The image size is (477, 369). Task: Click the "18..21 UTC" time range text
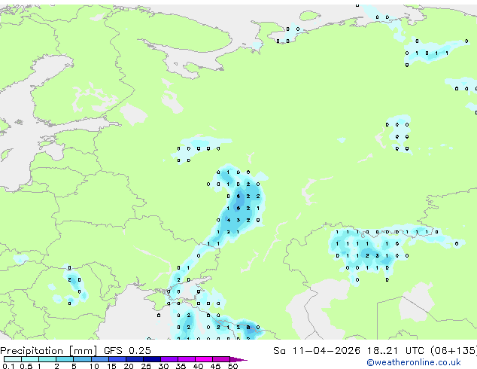395,350
